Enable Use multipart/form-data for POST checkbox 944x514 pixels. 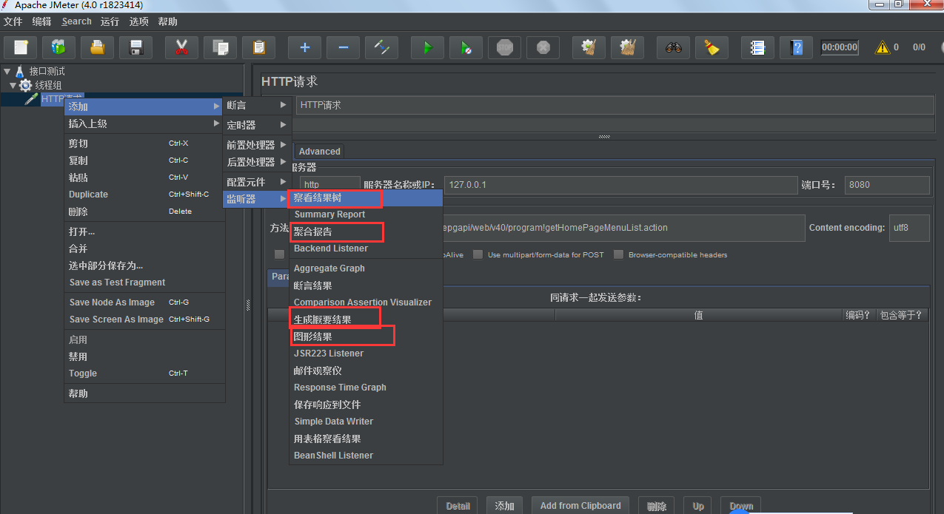click(x=478, y=254)
